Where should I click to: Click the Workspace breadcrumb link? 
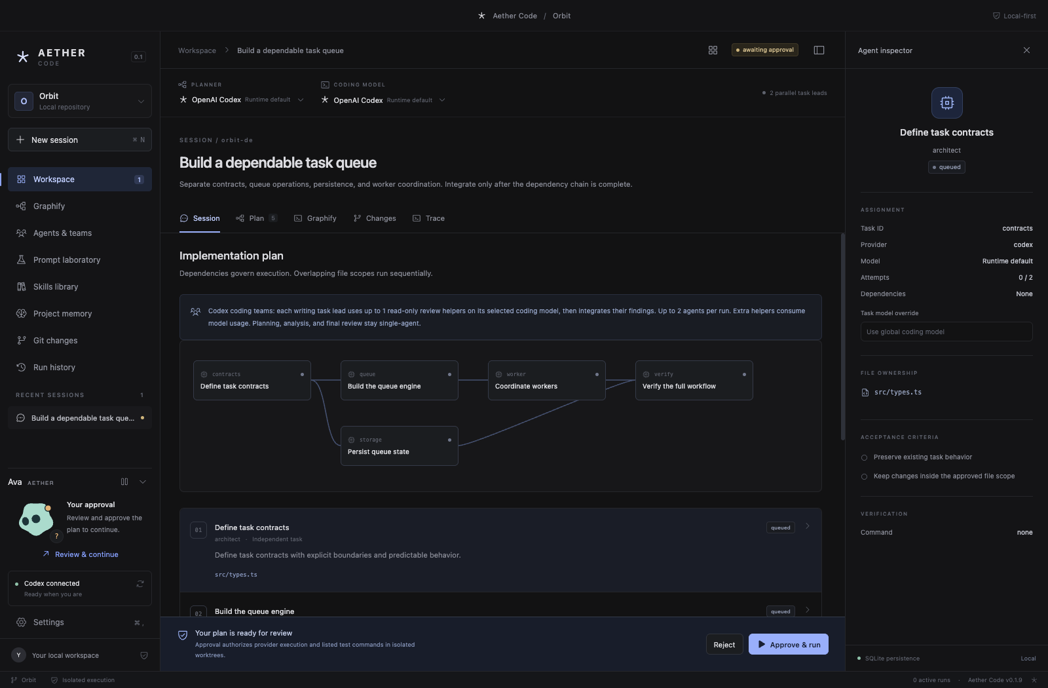pyautogui.click(x=197, y=50)
